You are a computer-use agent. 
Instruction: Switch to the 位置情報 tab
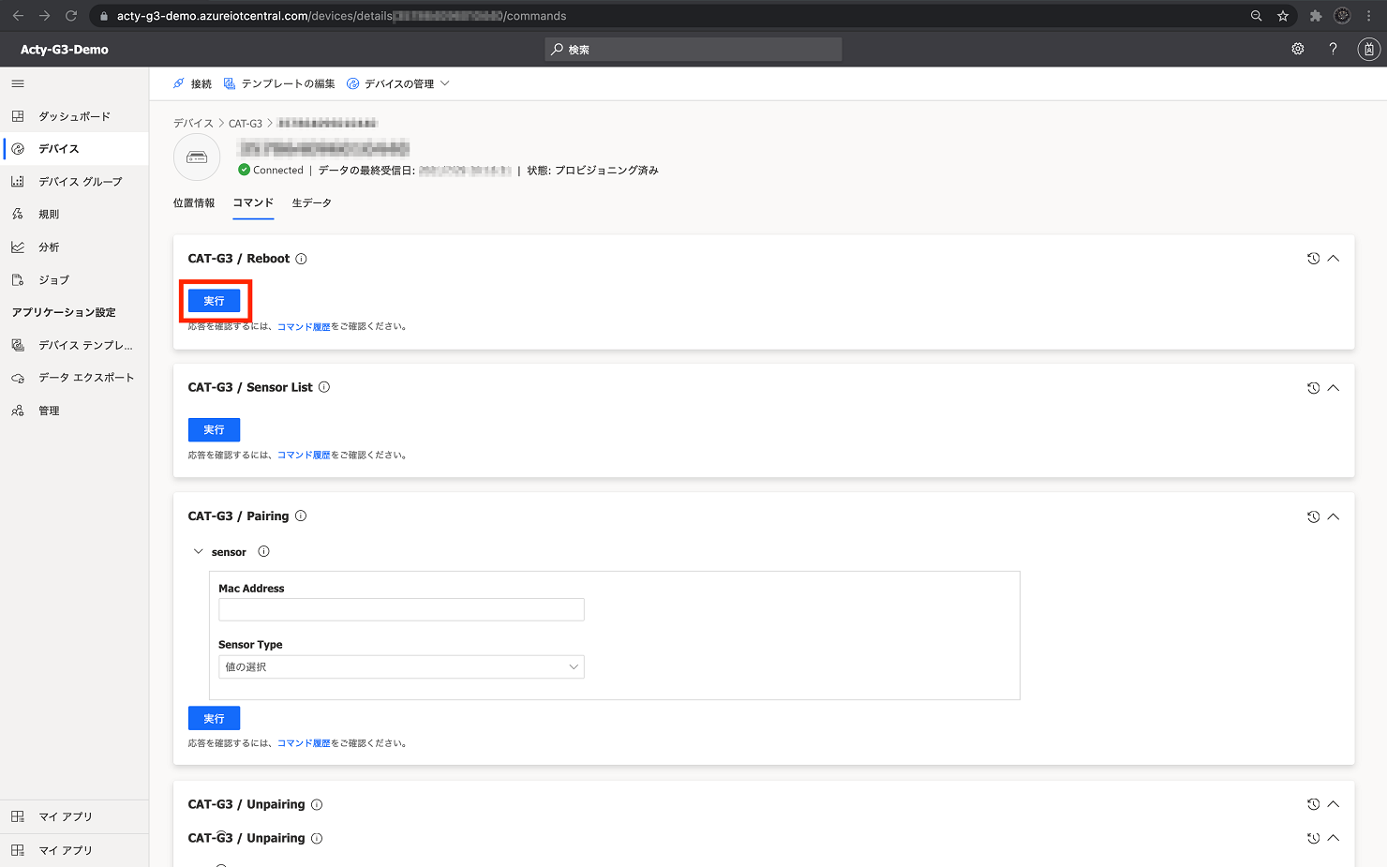[194, 202]
